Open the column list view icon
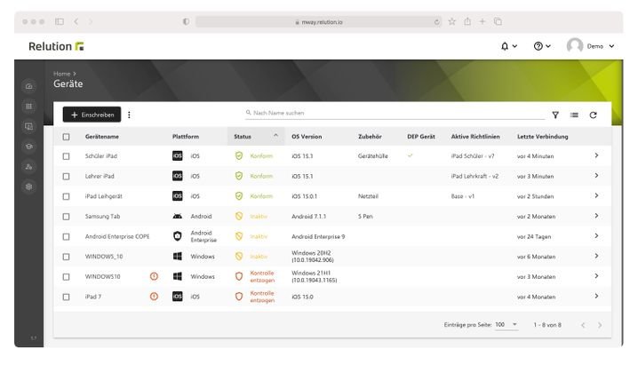 (574, 115)
